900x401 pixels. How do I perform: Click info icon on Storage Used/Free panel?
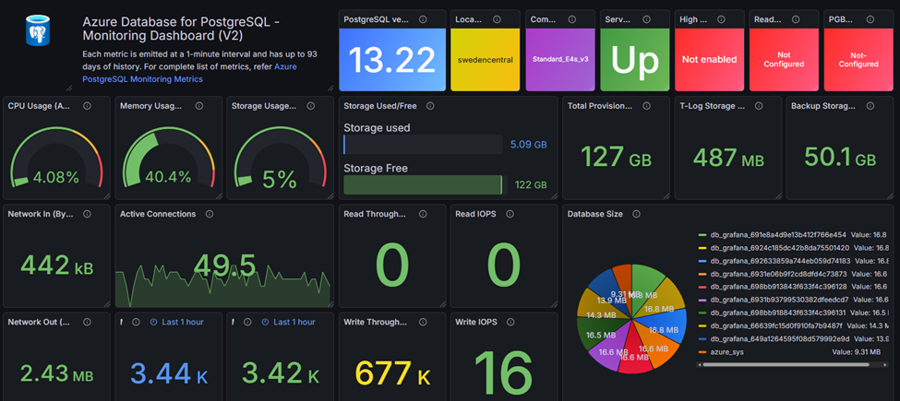(430, 106)
